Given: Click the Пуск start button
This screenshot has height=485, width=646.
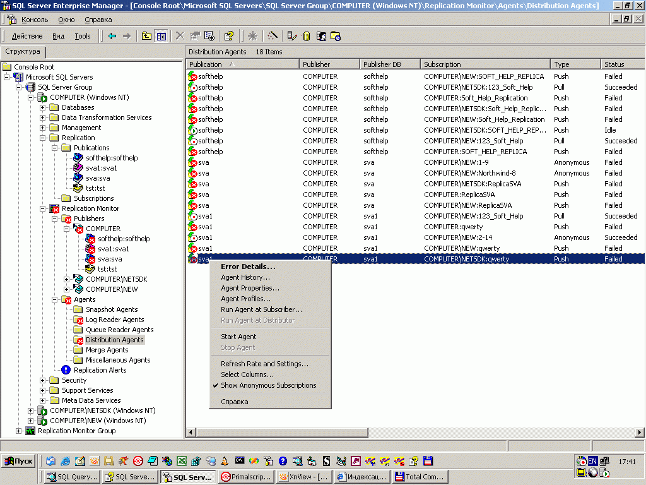Looking at the screenshot, I should click(18, 461).
